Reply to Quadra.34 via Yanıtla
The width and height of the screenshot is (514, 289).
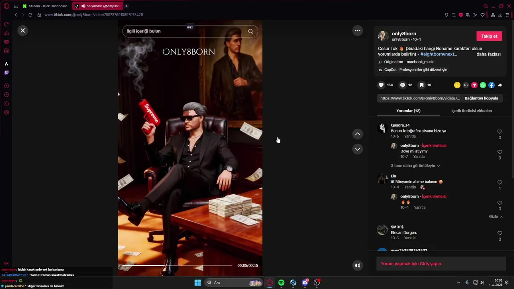(410, 136)
